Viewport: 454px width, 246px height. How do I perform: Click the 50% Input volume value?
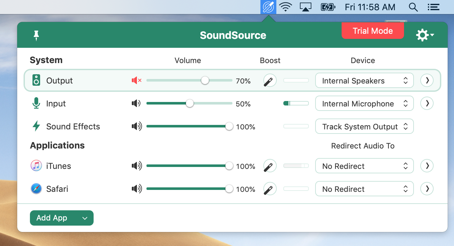pyautogui.click(x=243, y=104)
